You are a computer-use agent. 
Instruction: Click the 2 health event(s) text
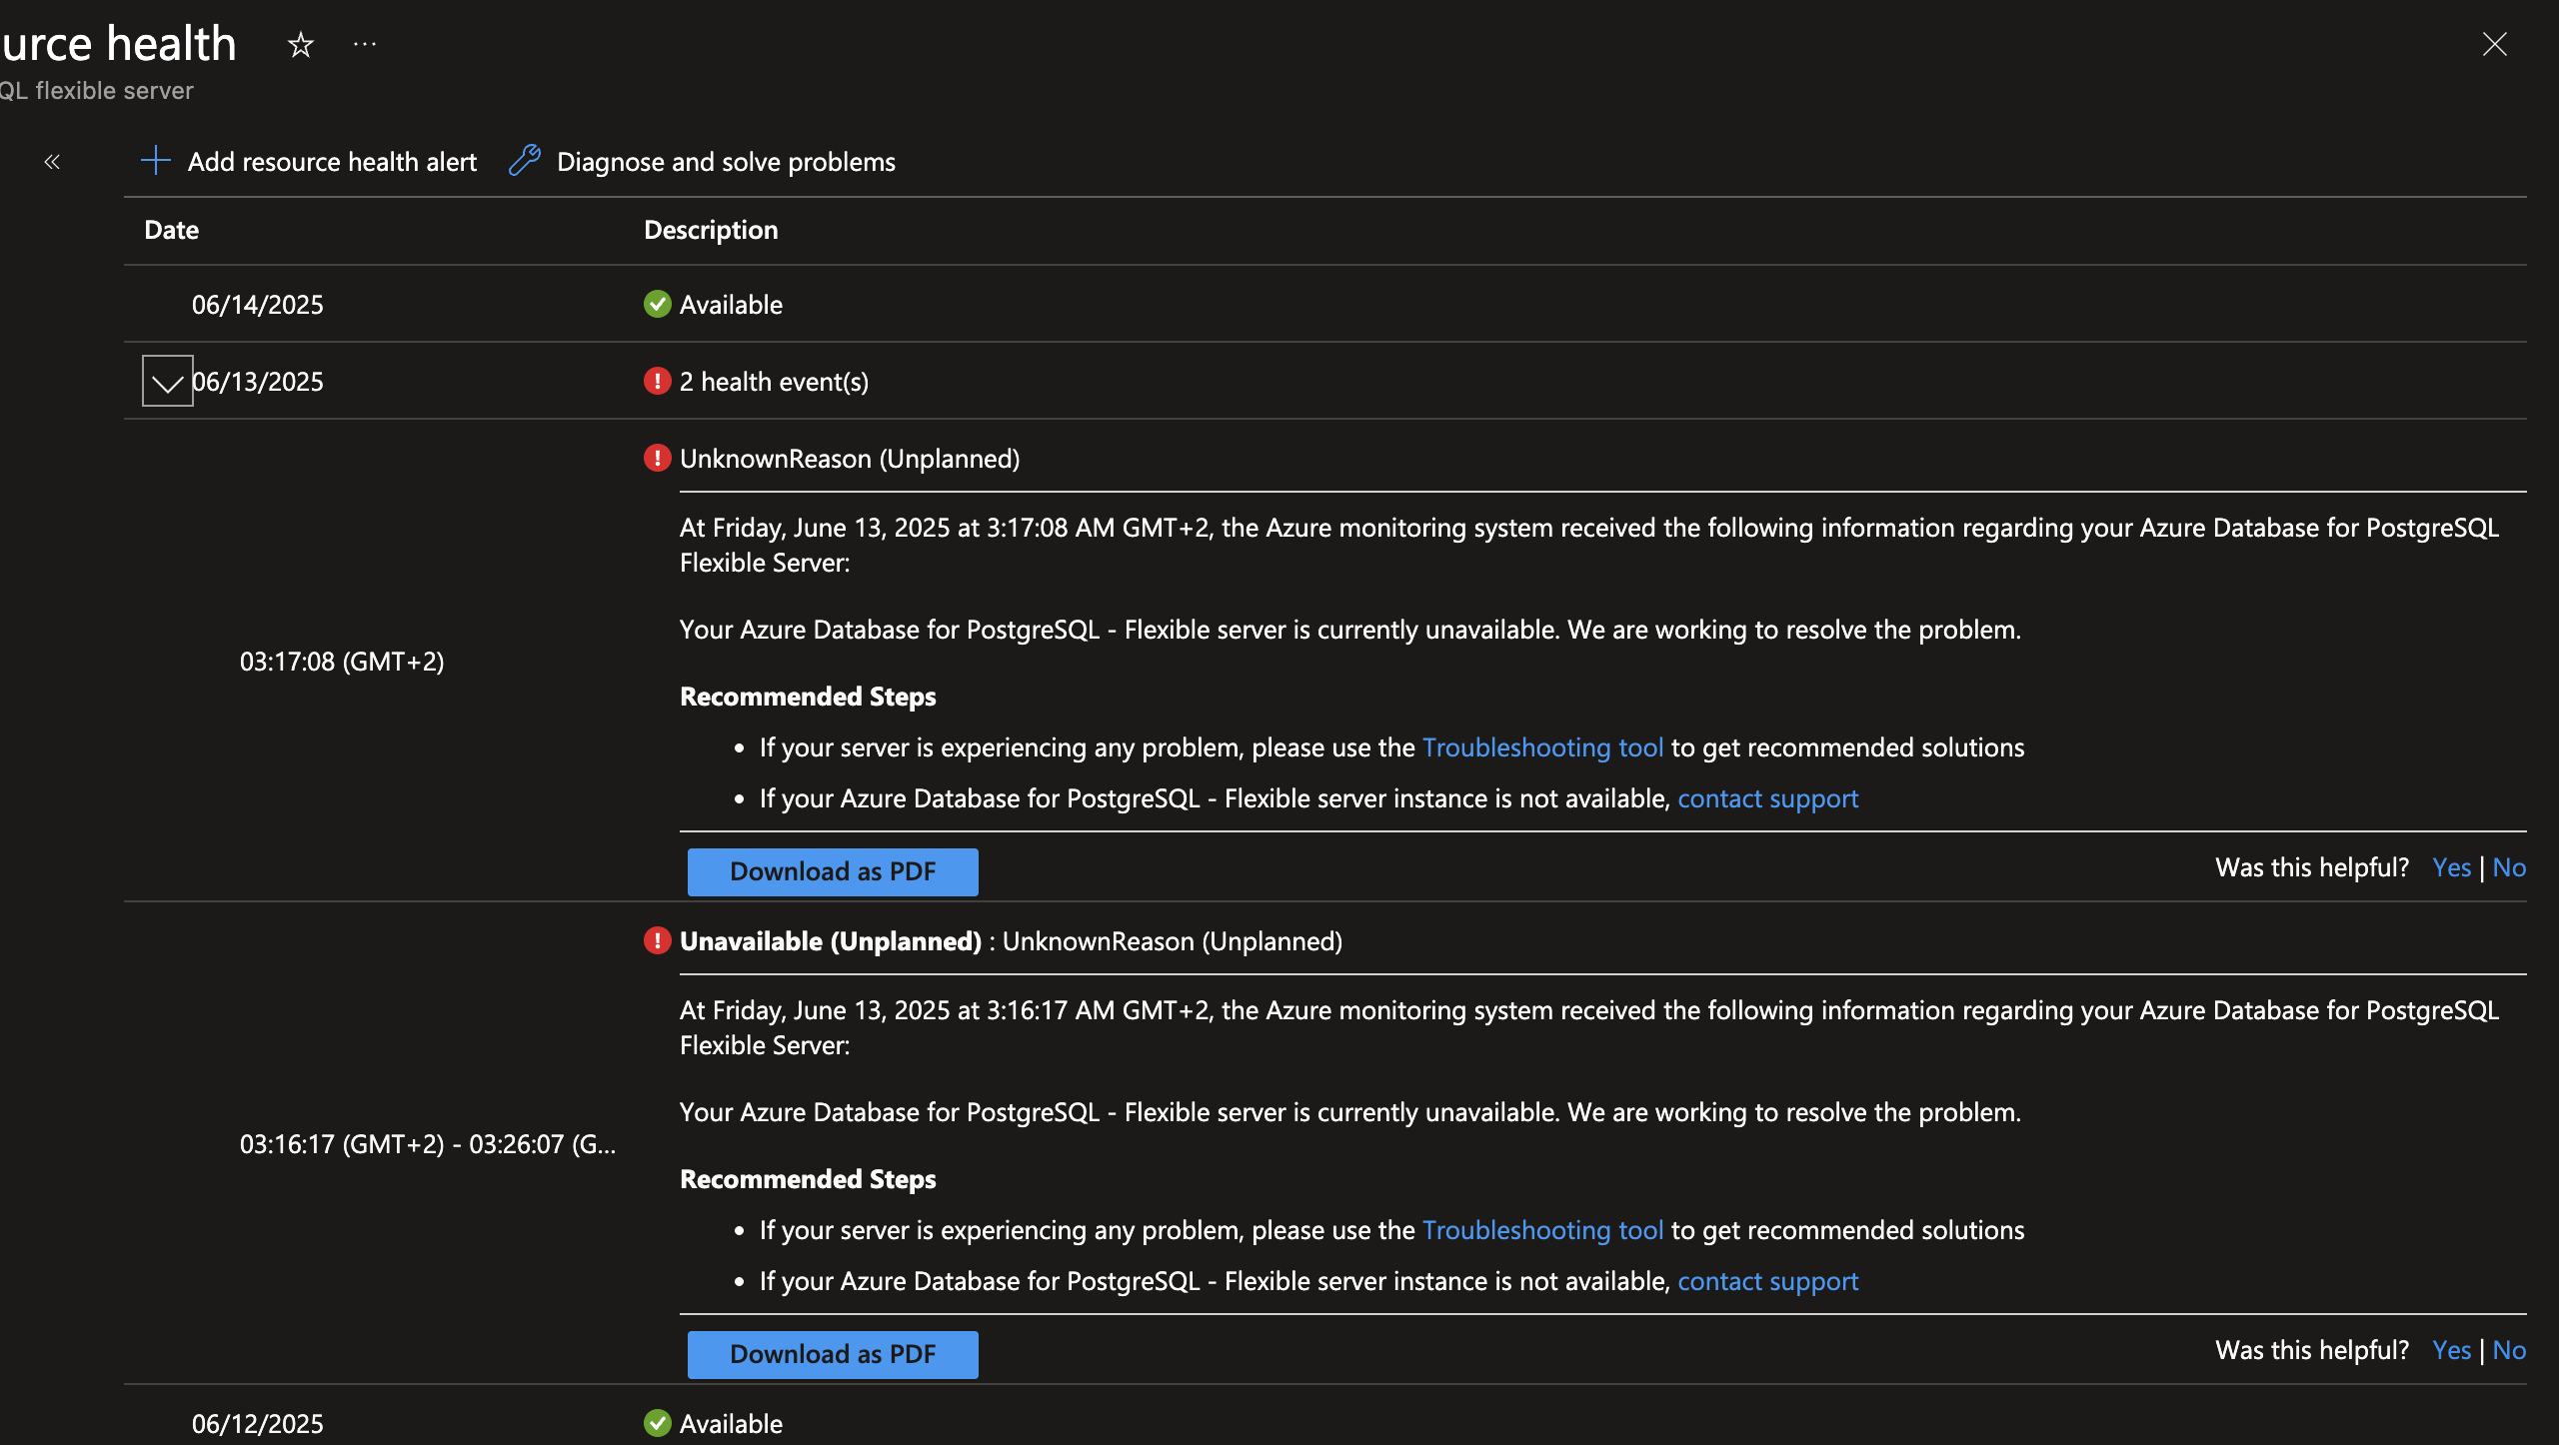pos(775,382)
